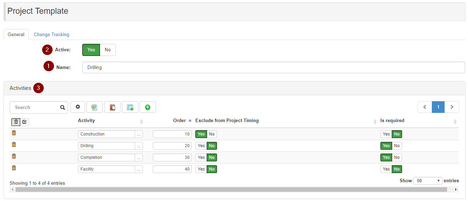The image size is (468, 201).
Task: Sort table by Activity column header
Action: 87,121
